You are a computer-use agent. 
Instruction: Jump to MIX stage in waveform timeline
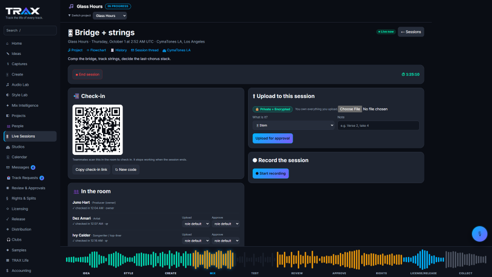[213, 273]
